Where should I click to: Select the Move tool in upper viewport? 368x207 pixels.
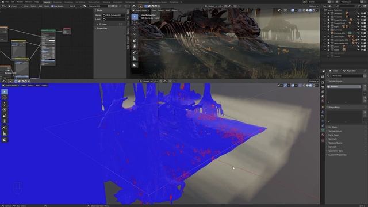coord(135,29)
